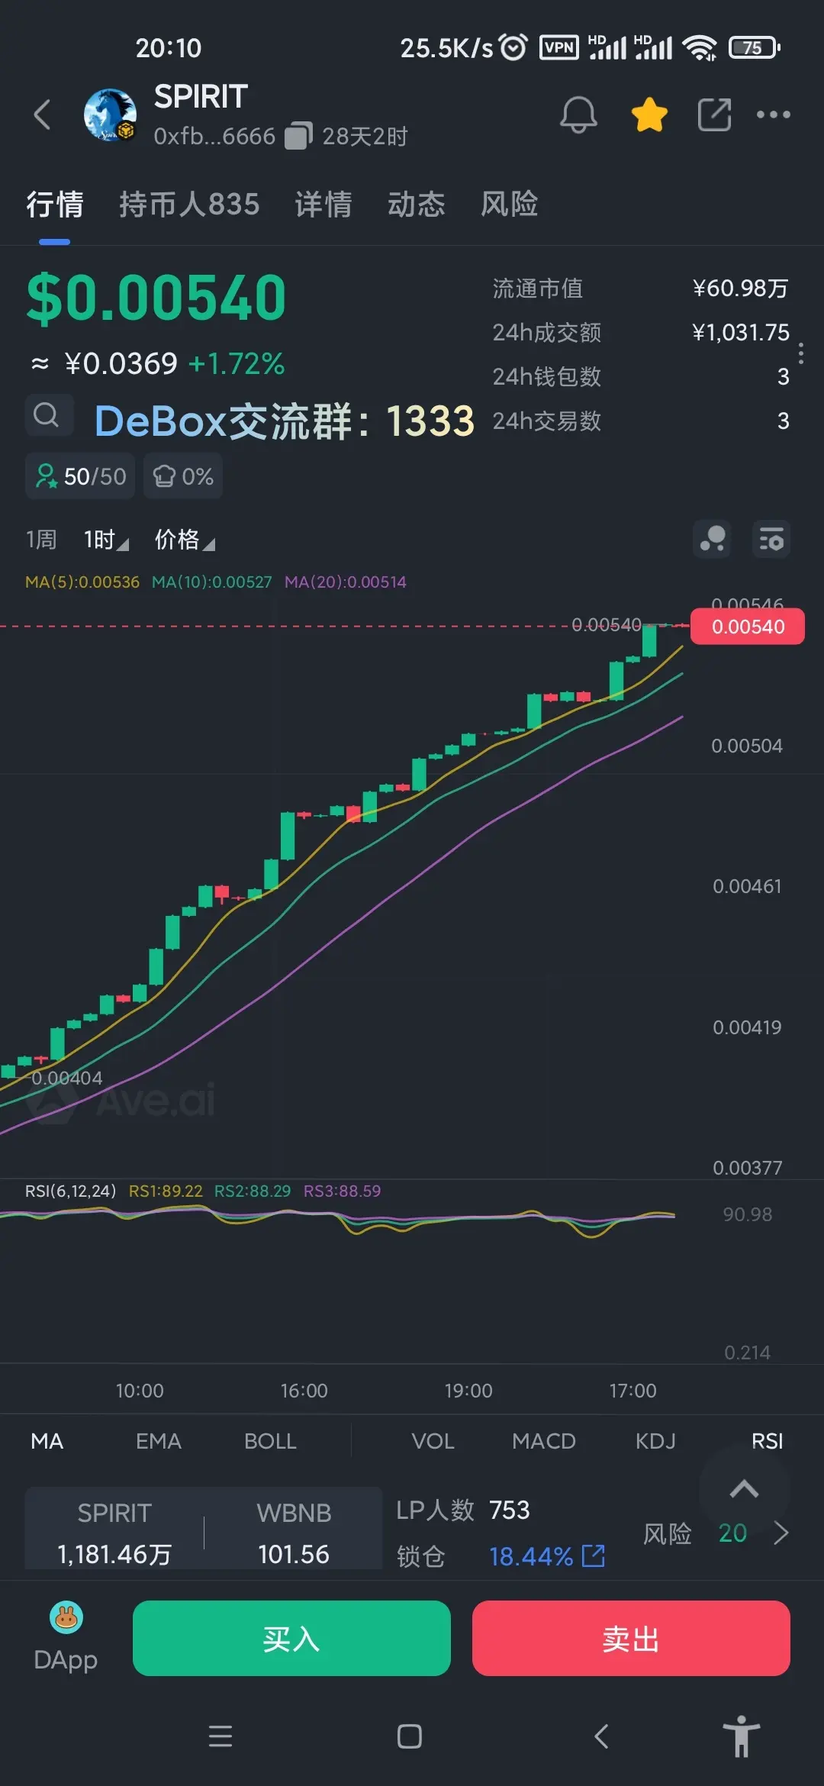Open the DeBox交流群 banner
Image resolution: width=824 pixels, height=1786 pixels.
click(x=284, y=421)
